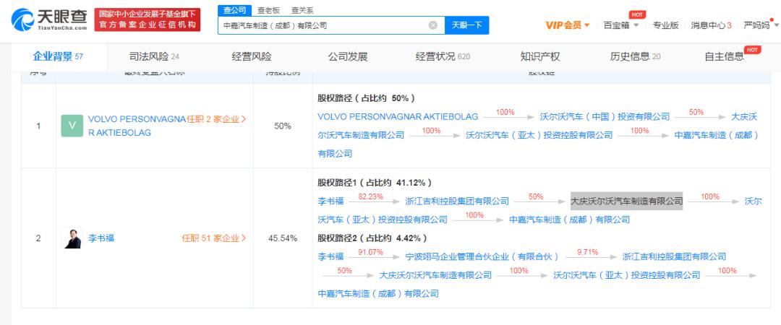
Task: Click 李书福 link in 股权路径2
Action: coord(330,256)
